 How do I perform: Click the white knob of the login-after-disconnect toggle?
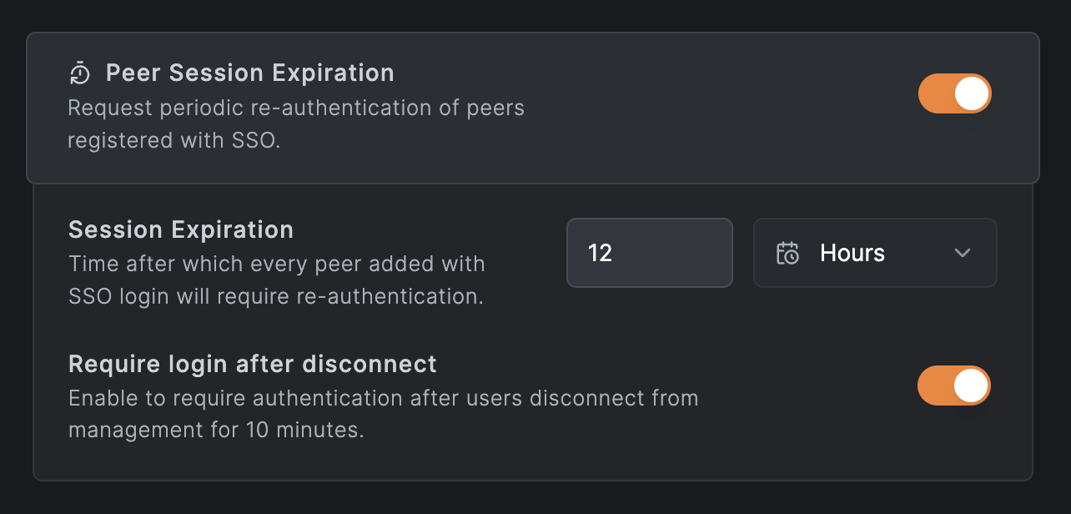point(971,385)
